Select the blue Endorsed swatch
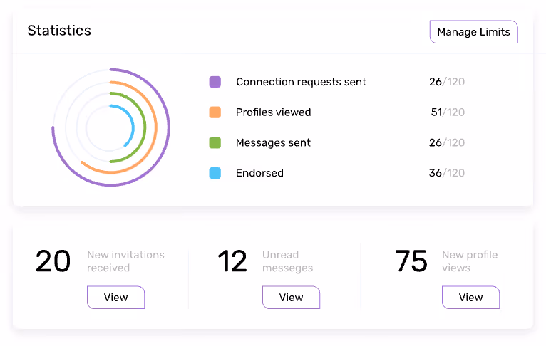Viewport: 546px width, 346px height. click(215, 173)
